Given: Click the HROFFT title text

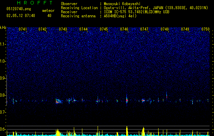Looking at the screenshot, I should 35,3.
